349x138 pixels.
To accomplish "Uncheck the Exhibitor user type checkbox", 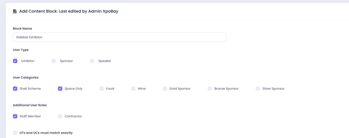I will tap(15, 61).
